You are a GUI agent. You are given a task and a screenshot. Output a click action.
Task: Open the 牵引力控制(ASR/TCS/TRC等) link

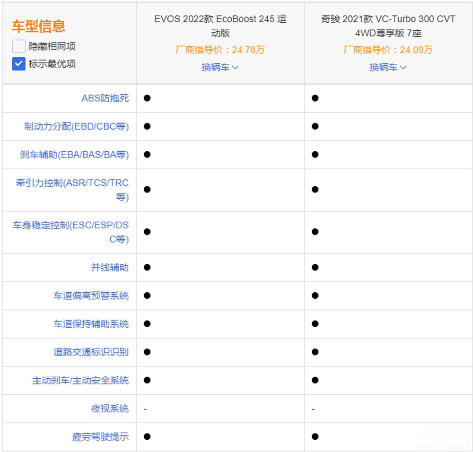click(72, 190)
